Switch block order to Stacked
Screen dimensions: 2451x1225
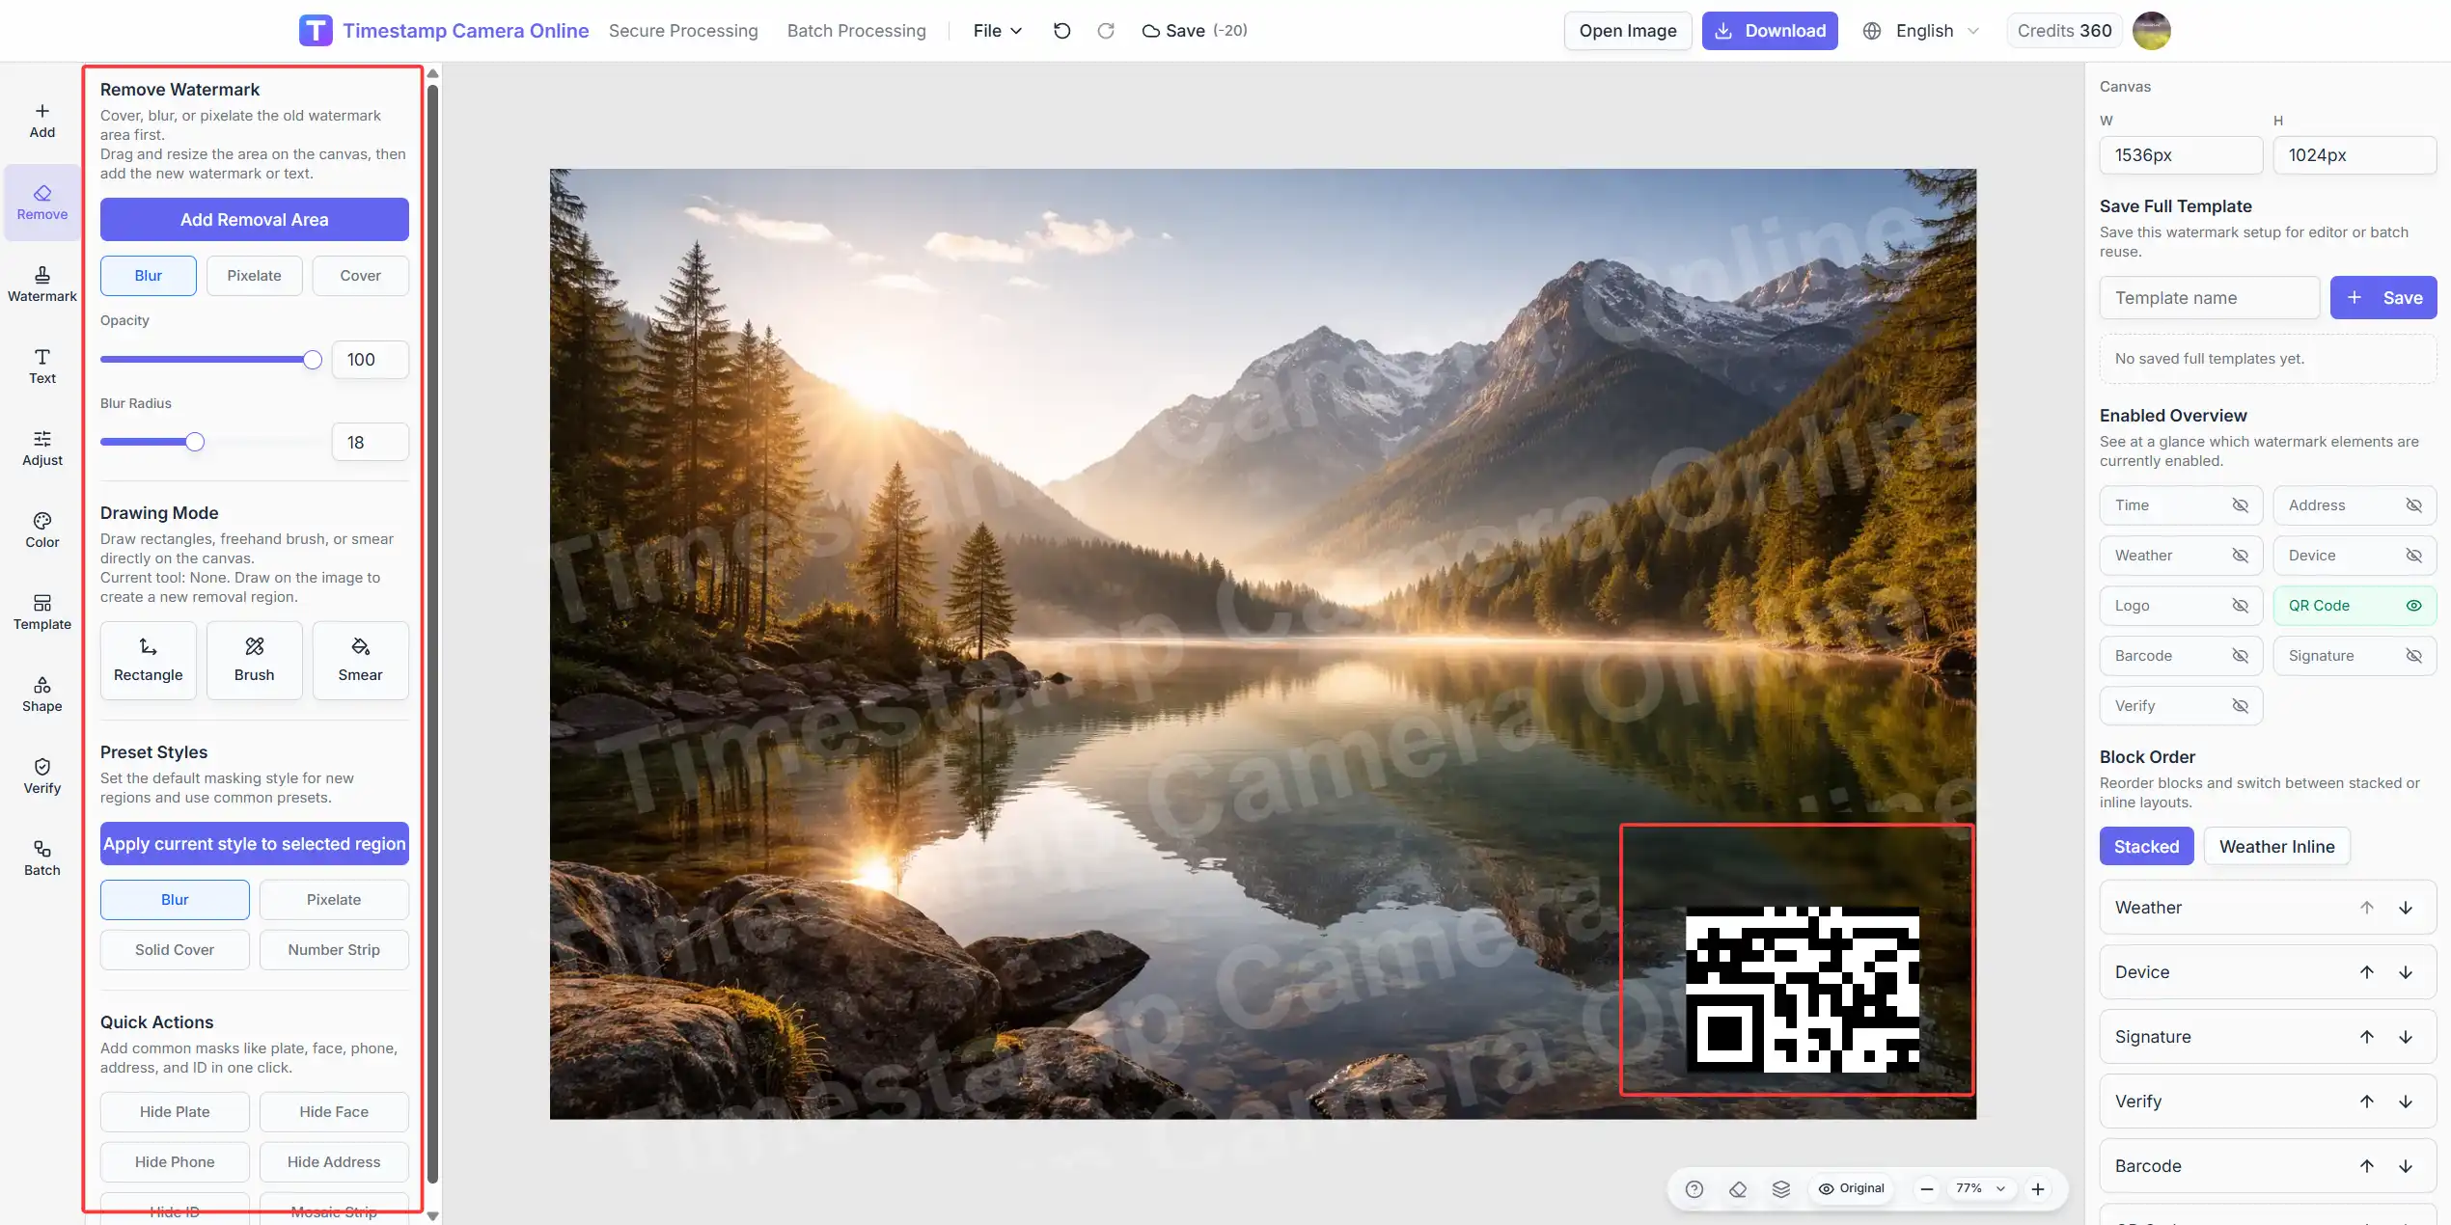(x=2147, y=846)
